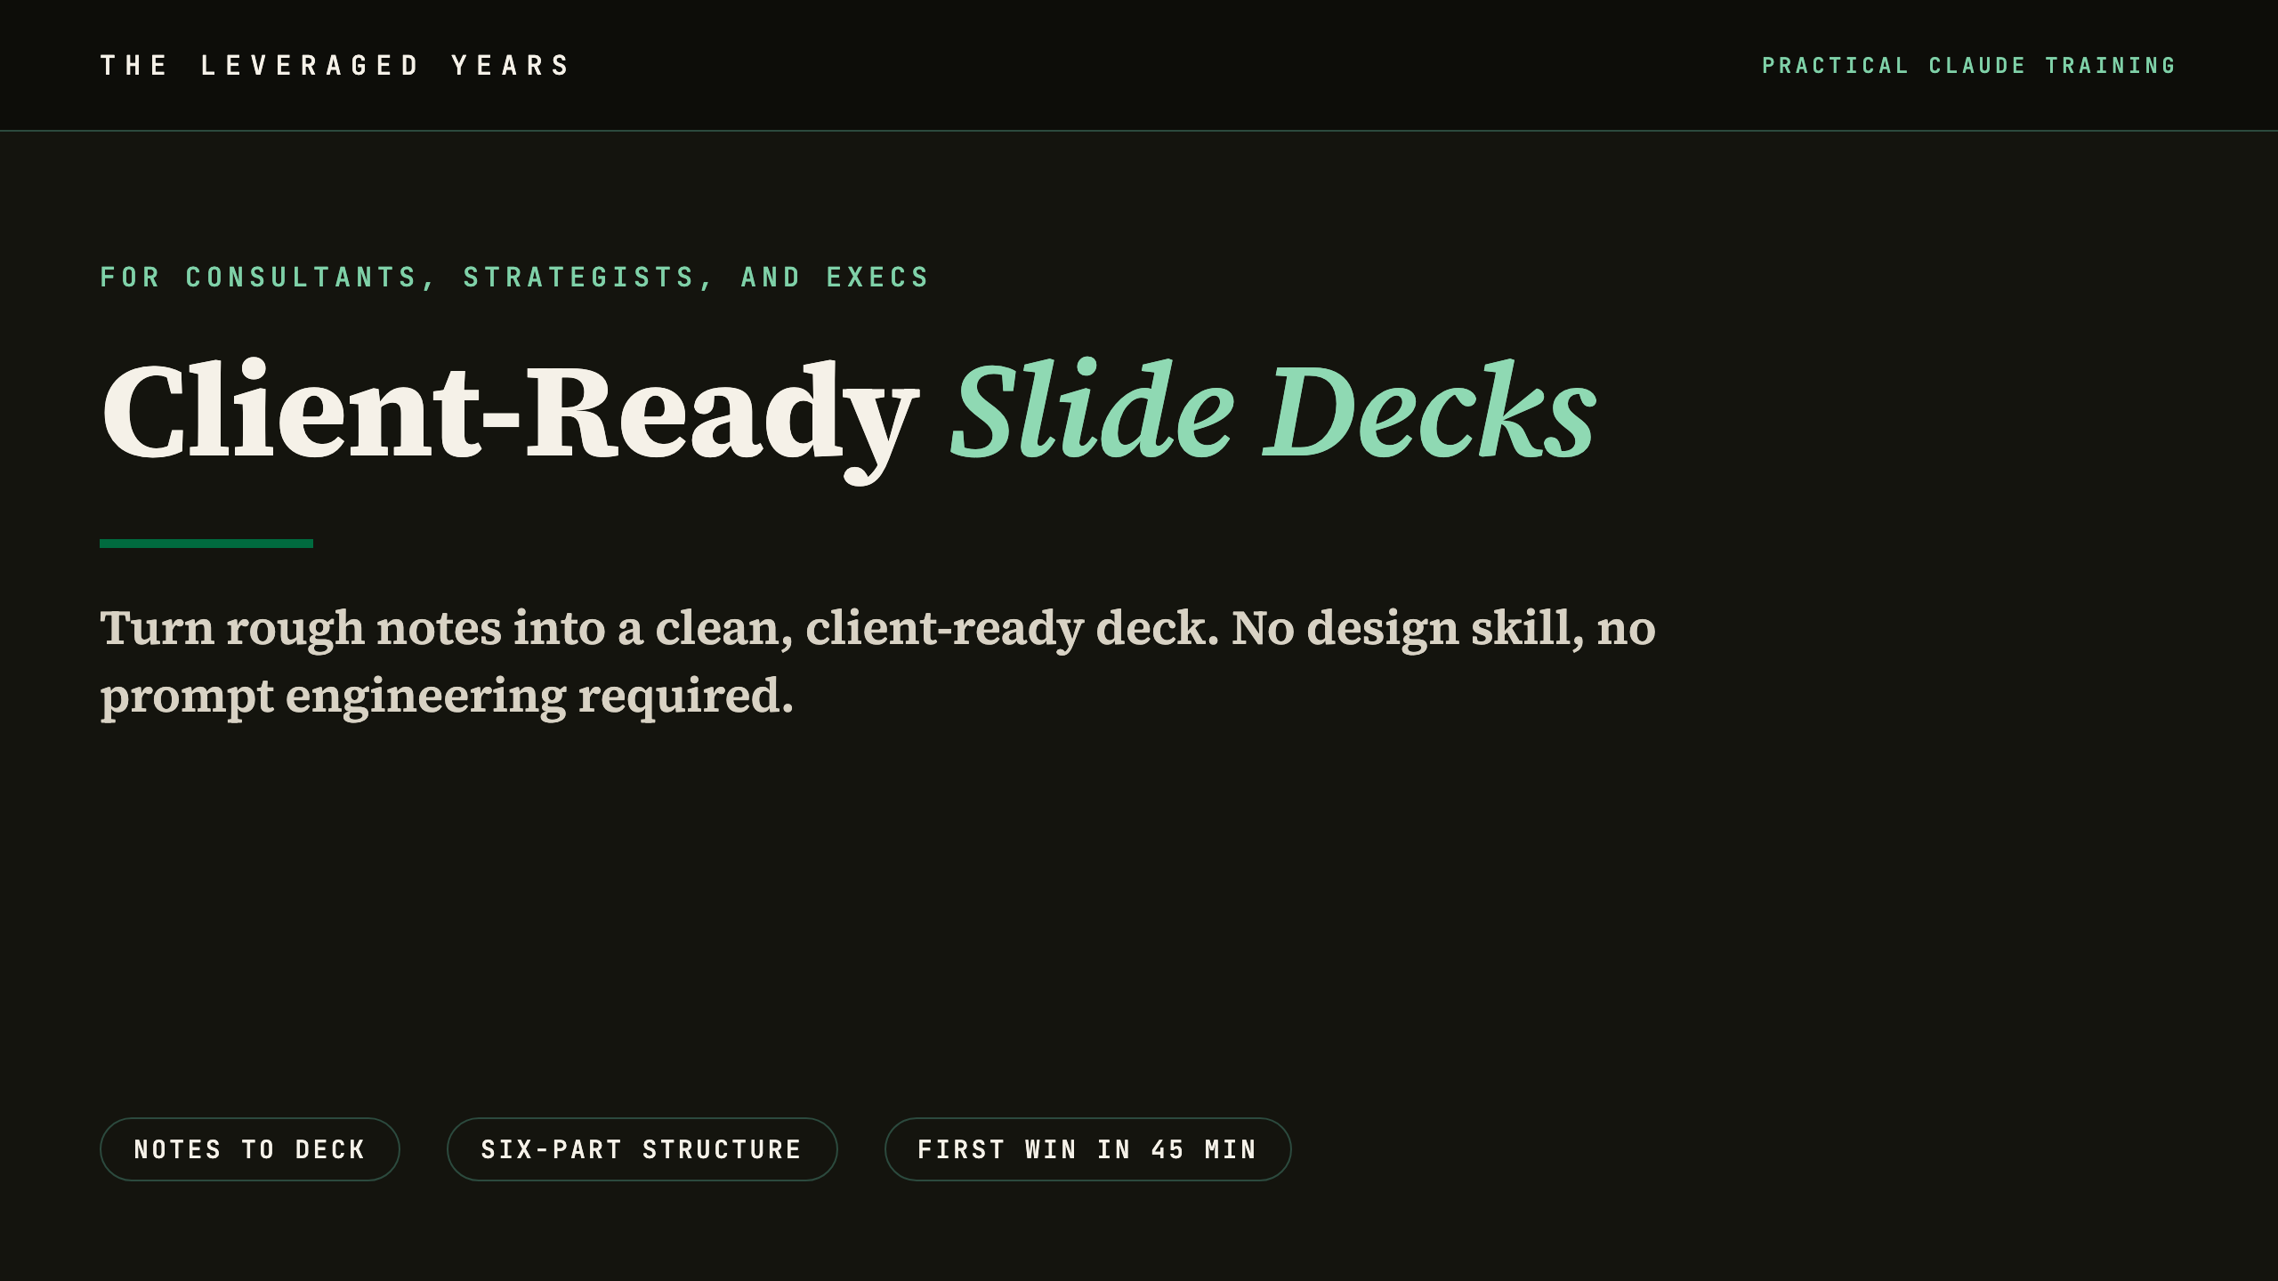Click the PRACTICAL CLAUDE TRAINING label
Viewport: 2278px width, 1281px height.
pos(1969,66)
